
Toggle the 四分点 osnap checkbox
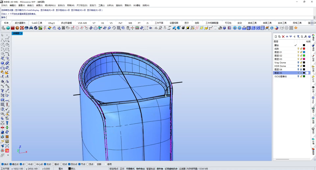(x=69, y=164)
